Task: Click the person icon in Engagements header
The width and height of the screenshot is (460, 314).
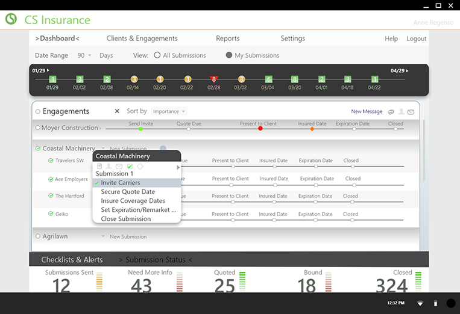Action: [x=401, y=112]
